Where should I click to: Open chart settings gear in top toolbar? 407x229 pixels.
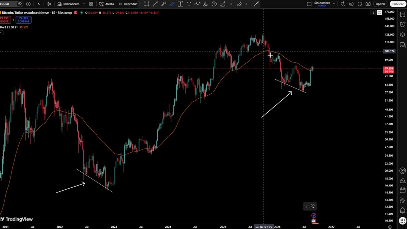click(351, 4)
